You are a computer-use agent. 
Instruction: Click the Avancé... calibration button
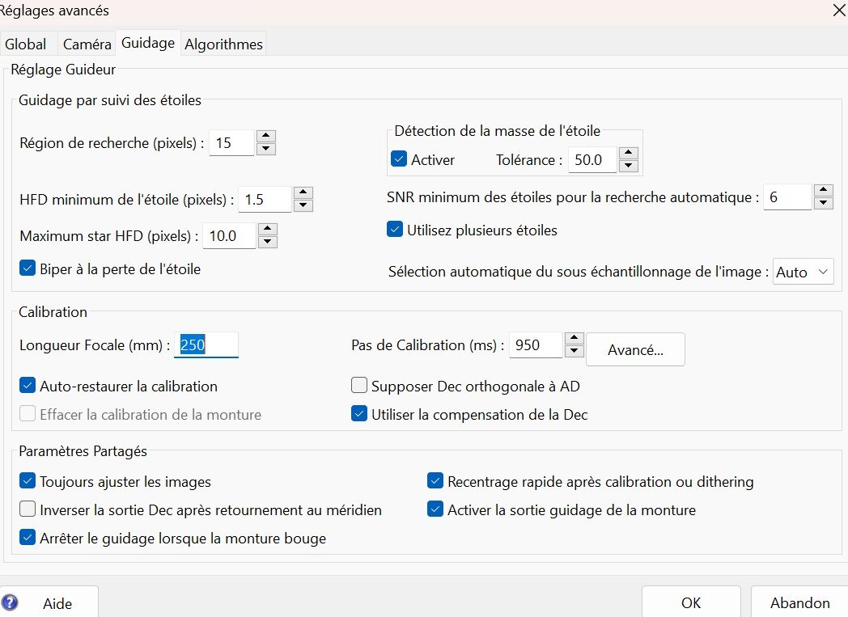[635, 349]
